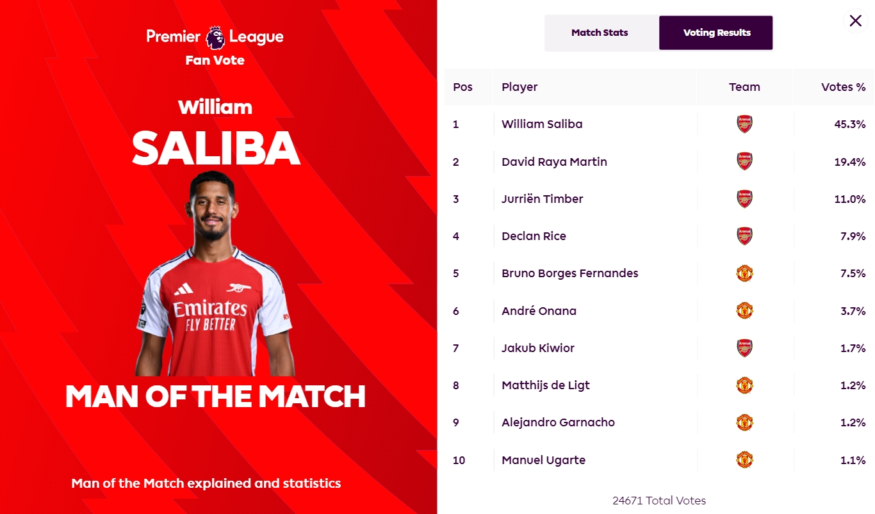Click Arsenal crest beside William Saliba
The height and width of the screenshot is (514, 875).
[x=744, y=124]
